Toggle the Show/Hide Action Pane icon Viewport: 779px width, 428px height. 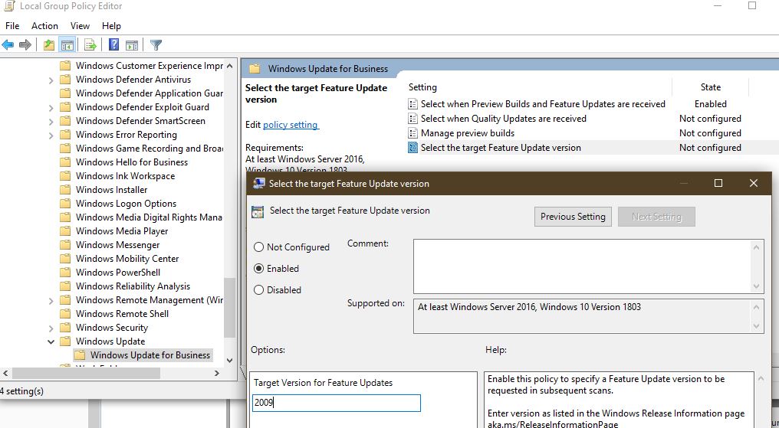click(131, 45)
